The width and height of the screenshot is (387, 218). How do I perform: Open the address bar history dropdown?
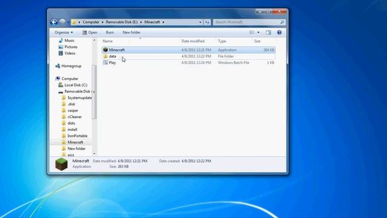(x=200, y=22)
